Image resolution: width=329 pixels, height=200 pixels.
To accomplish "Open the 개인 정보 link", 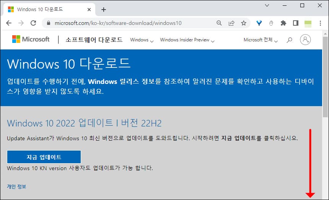I will (x=16, y=187).
